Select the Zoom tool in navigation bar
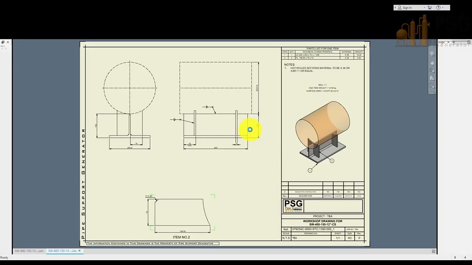 click(432, 70)
